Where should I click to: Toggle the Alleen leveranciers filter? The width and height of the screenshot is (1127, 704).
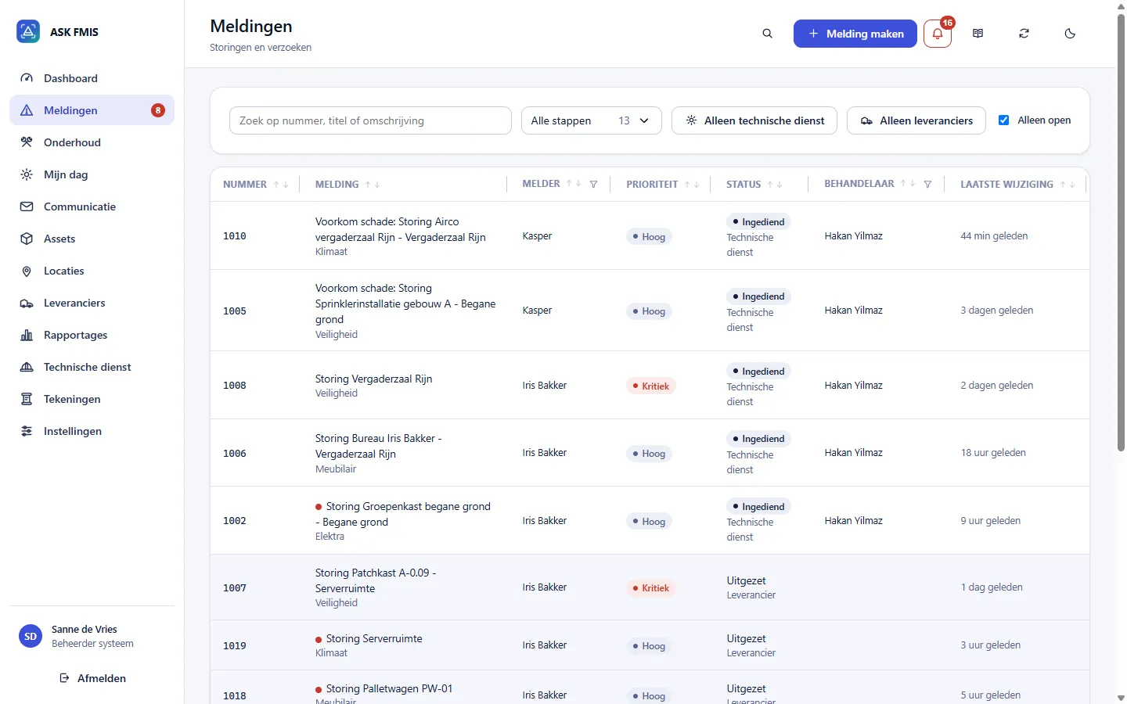click(916, 120)
